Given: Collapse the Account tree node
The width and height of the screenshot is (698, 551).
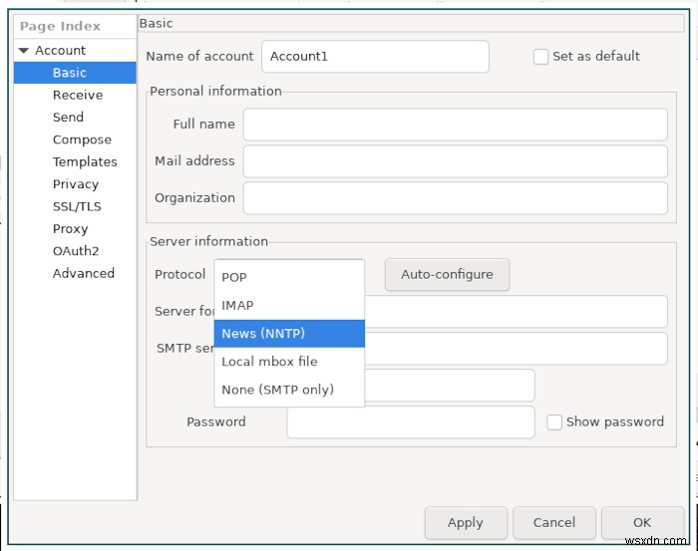Looking at the screenshot, I should (x=24, y=51).
